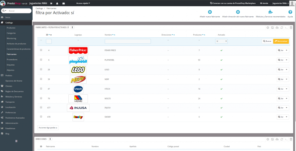Sort Productos column ascending arrow
Screen dimensions: 296x151
point(205,35)
